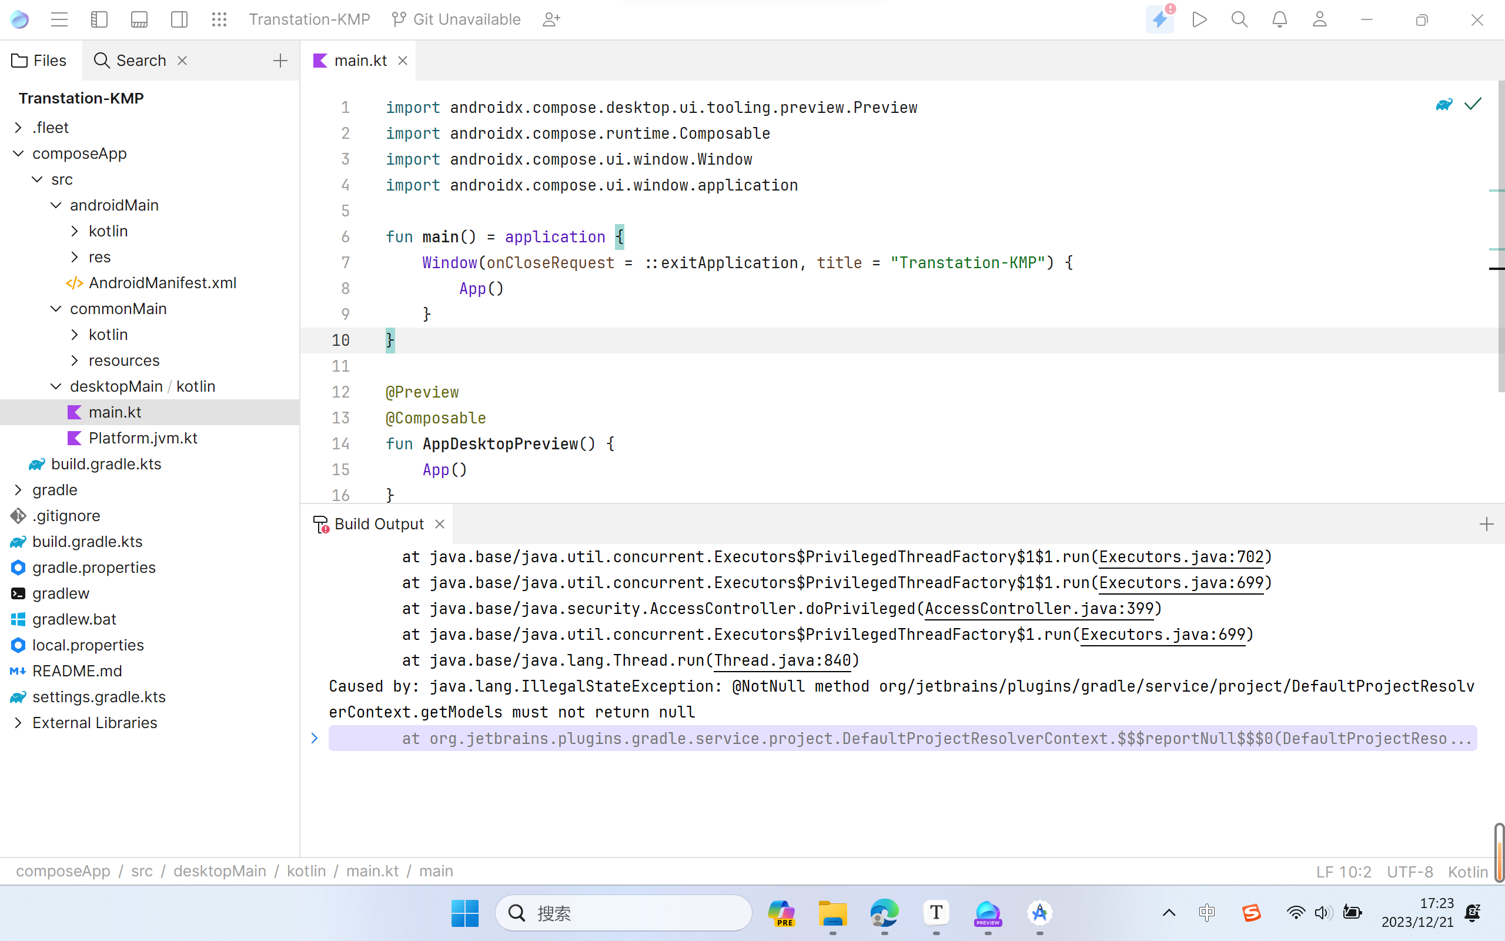Open settings.gradle.kts file
Viewport: 1505px width, 941px height.
(88, 697)
